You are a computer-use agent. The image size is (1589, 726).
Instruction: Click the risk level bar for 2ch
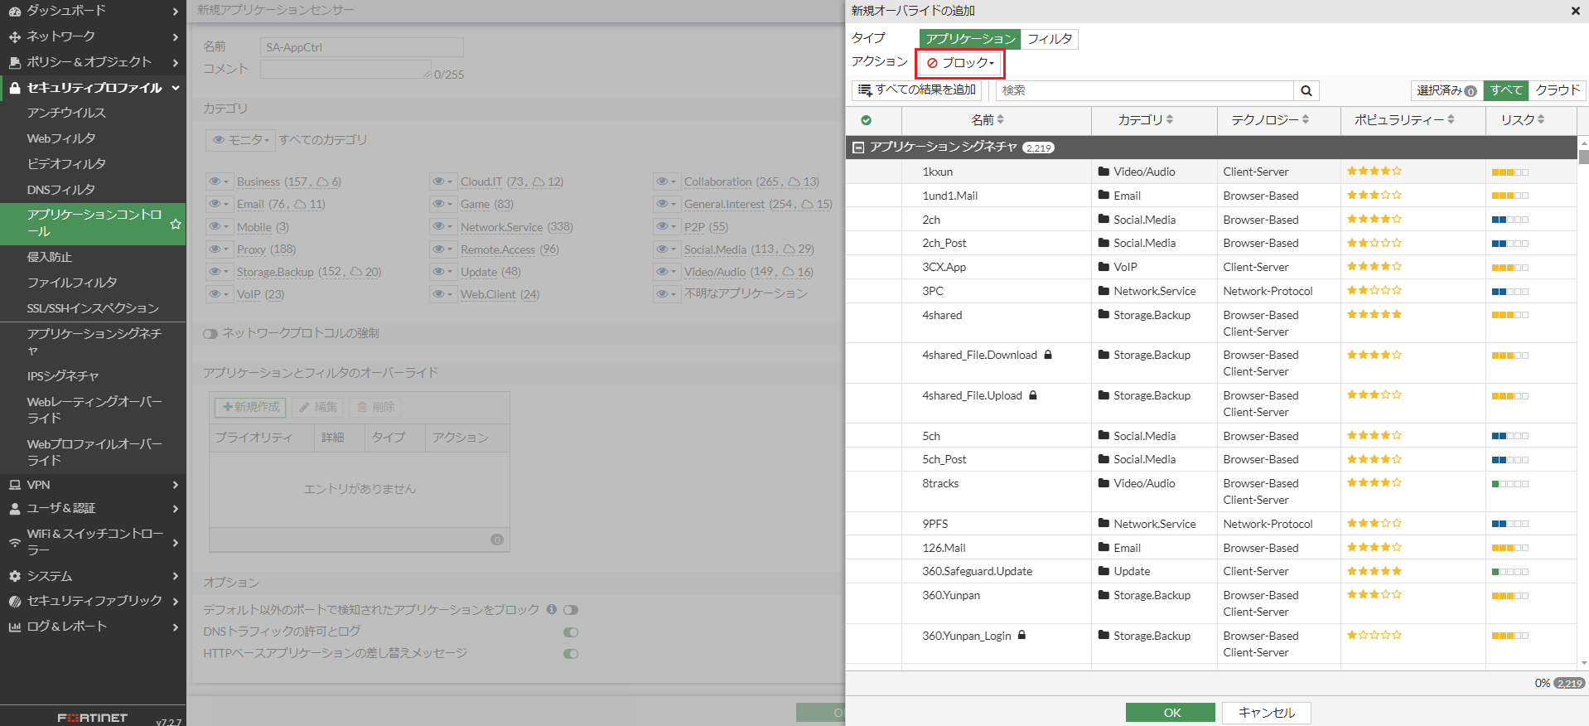click(1509, 220)
